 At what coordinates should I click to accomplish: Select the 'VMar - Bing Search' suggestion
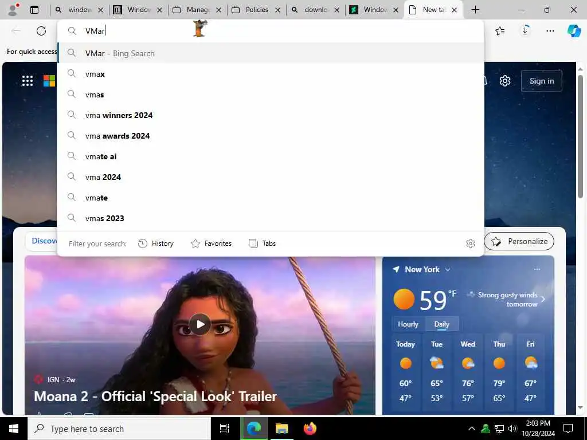tap(271, 53)
